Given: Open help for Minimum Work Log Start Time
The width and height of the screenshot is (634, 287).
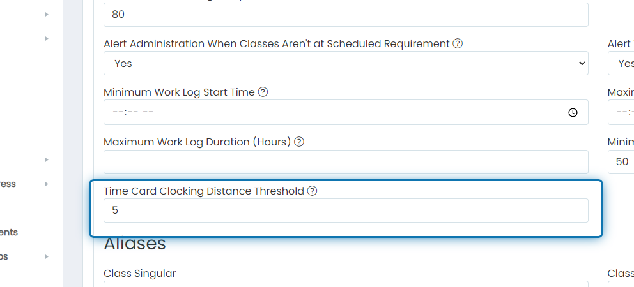Looking at the screenshot, I should (x=263, y=92).
